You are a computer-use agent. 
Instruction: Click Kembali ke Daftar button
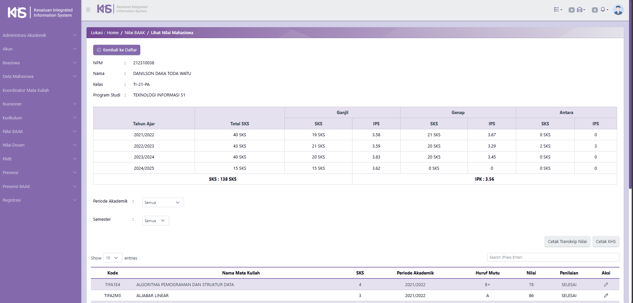[x=117, y=50]
